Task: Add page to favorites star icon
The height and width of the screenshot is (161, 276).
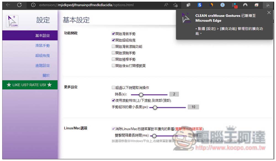Action: tap(175, 5)
